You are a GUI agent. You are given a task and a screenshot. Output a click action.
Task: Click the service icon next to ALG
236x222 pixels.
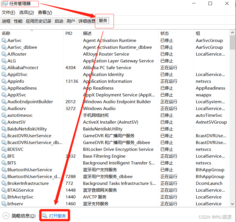point(4,61)
